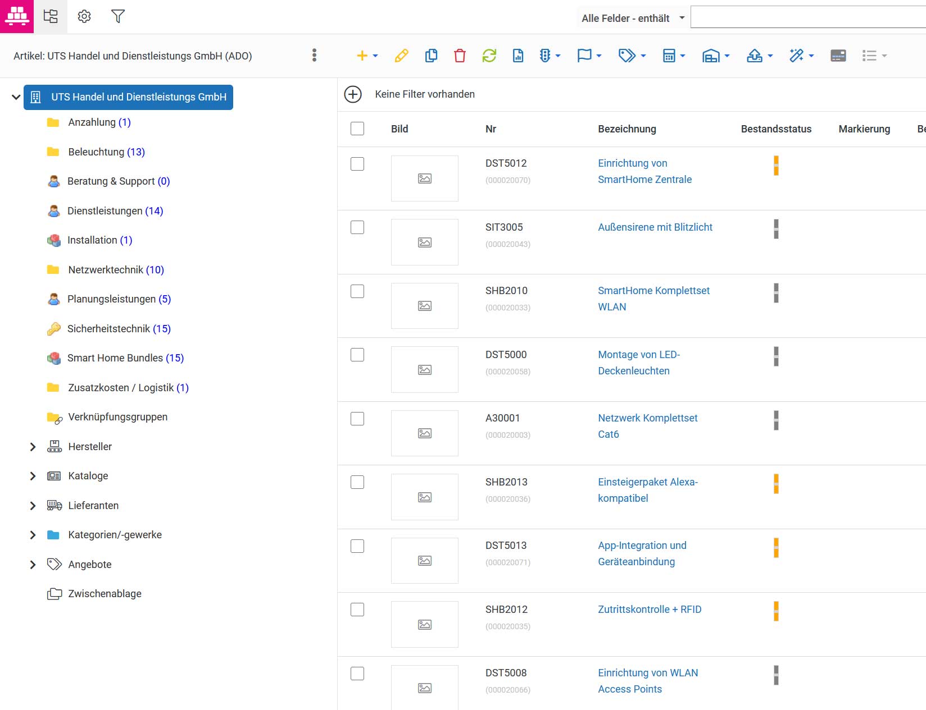Open settings gear in top bar
Screen dimensions: 926x710
[84, 16]
